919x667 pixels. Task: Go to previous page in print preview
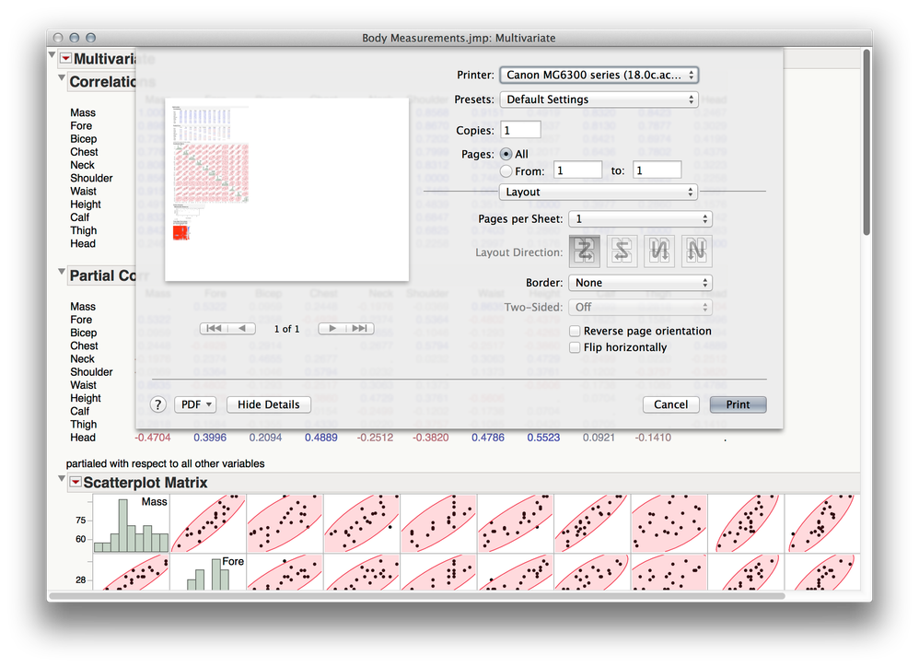(x=242, y=328)
